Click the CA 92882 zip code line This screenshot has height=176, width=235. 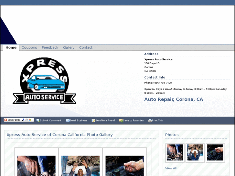click(x=150, y=71)
